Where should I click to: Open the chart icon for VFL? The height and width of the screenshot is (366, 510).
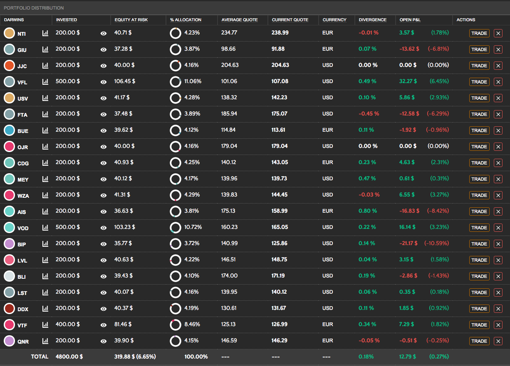click(x=45, y=82)
